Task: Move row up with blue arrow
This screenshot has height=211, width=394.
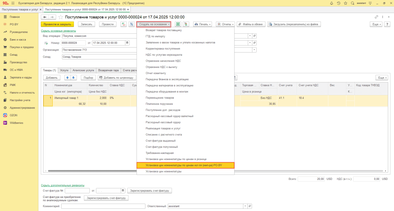Action: point(67,77)
